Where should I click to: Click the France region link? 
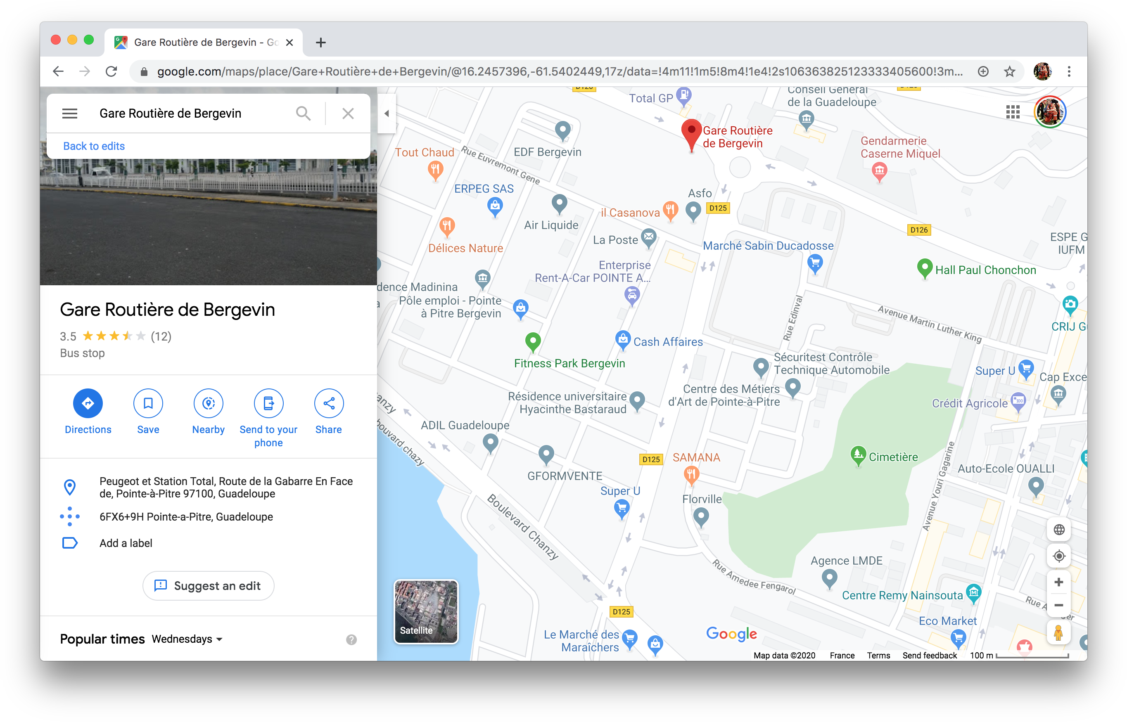point(842,655)
